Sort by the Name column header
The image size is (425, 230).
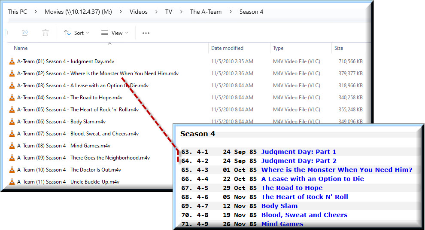(x=21, y=48)
